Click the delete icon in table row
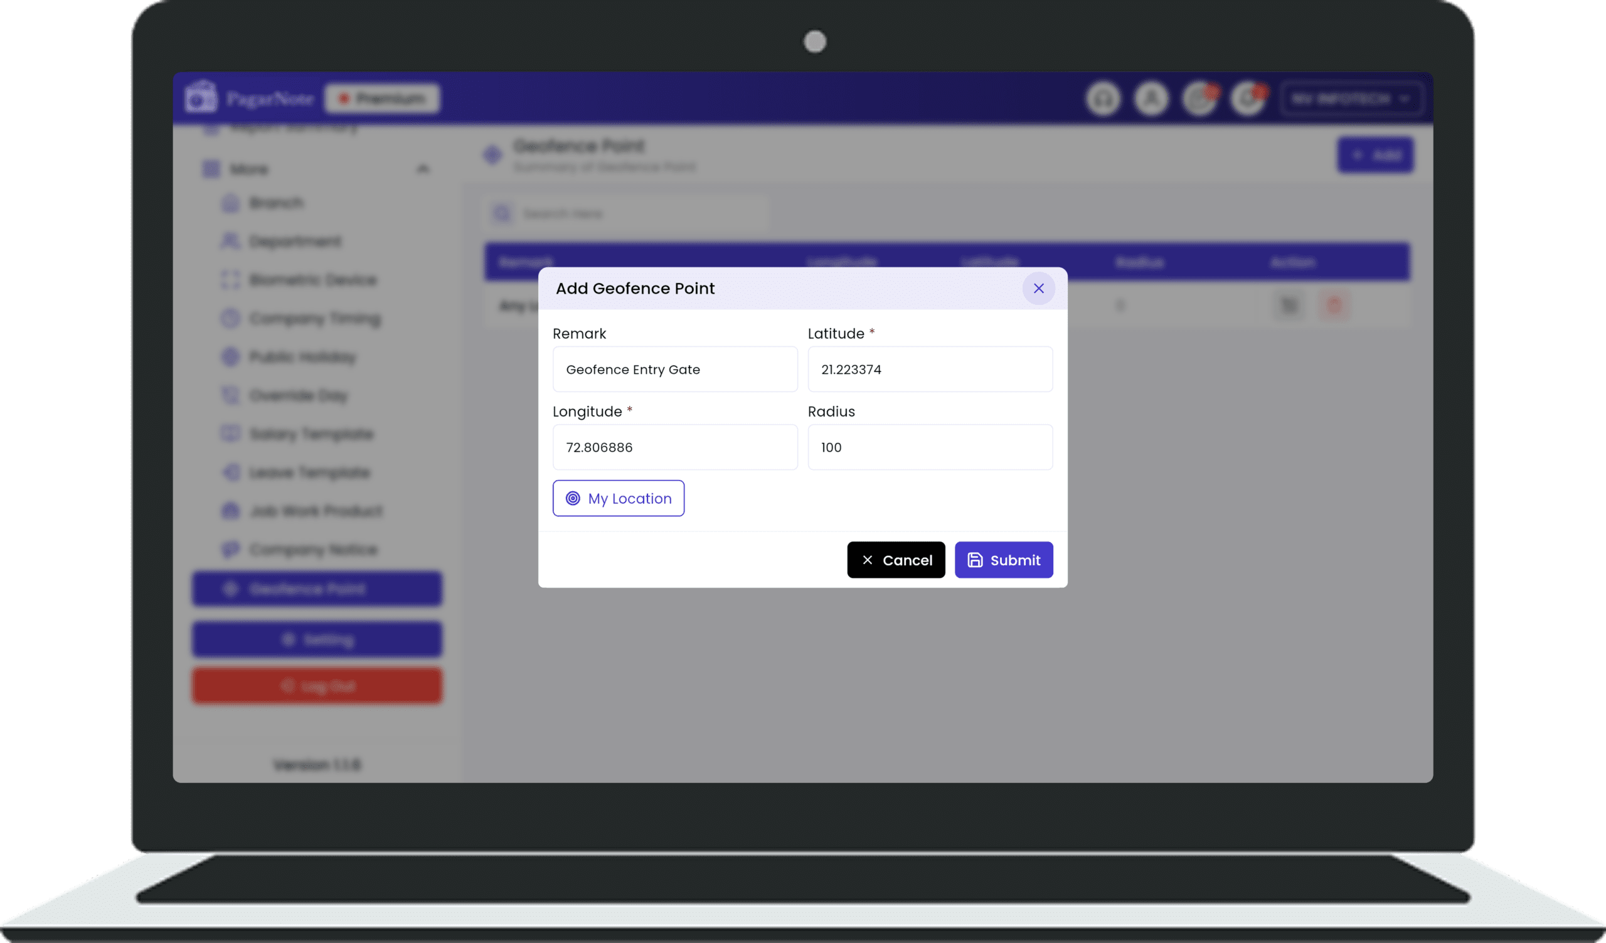This screenshot has height=943, width=1606. [1334, 305]
